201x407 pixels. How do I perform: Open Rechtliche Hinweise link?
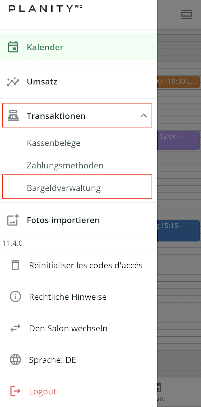[x=68, y=297]
